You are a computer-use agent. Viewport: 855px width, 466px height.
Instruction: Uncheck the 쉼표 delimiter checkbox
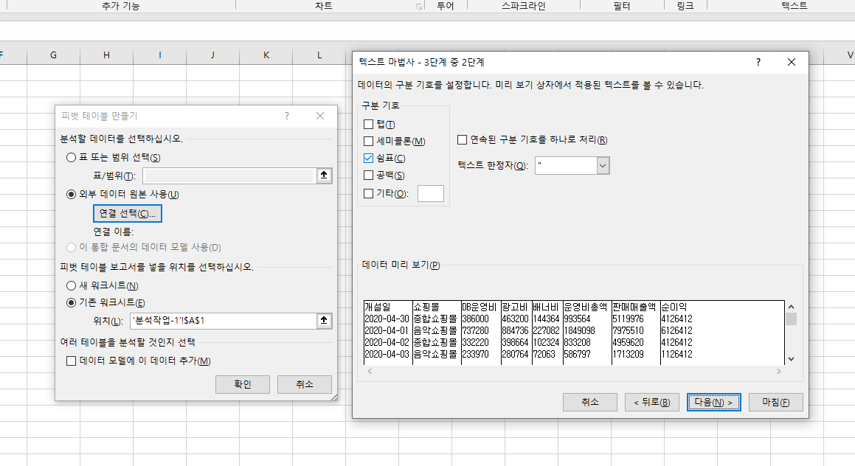pos(369,158)
